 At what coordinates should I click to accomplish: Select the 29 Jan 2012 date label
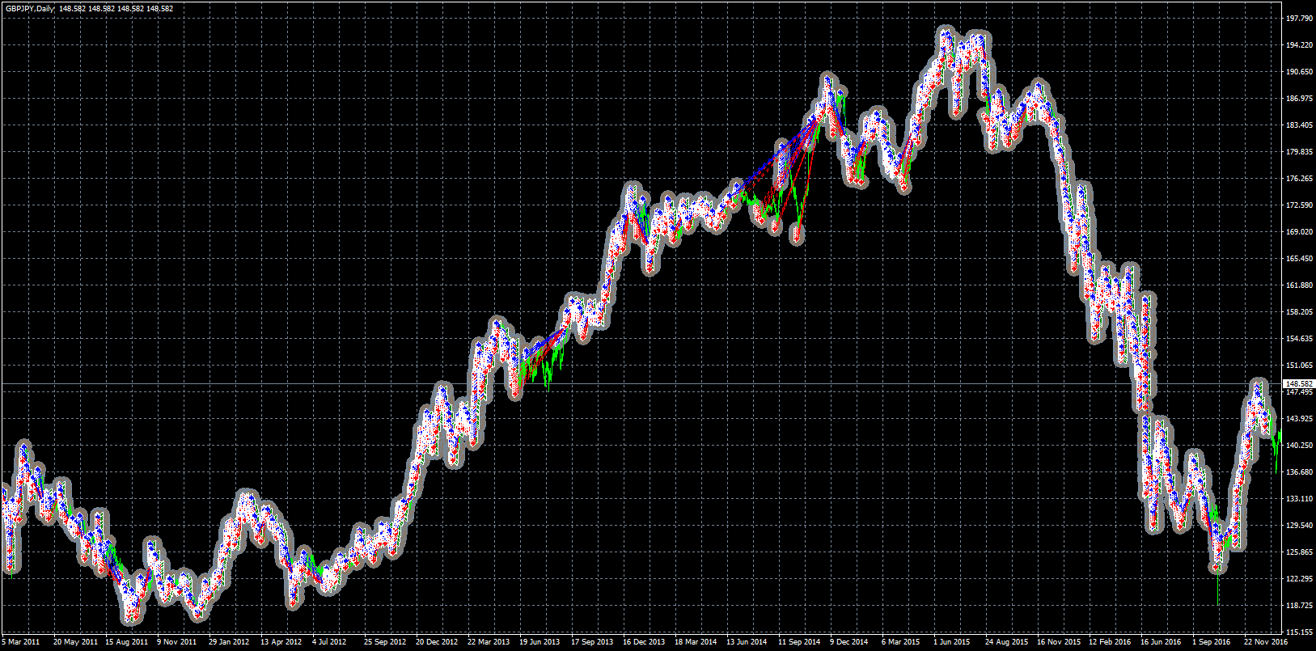229,642
